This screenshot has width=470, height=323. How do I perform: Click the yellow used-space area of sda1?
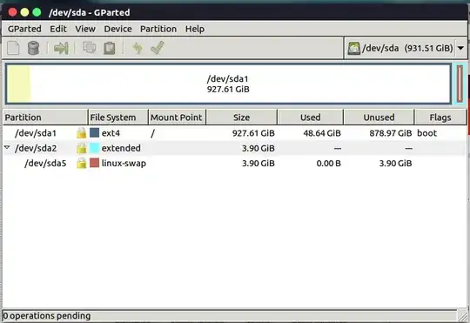(19, 84)
